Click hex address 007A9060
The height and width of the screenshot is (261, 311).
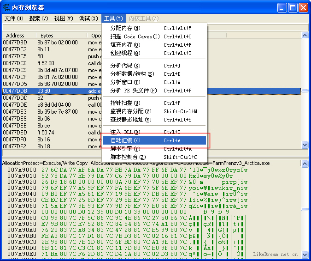coord(22,206)
